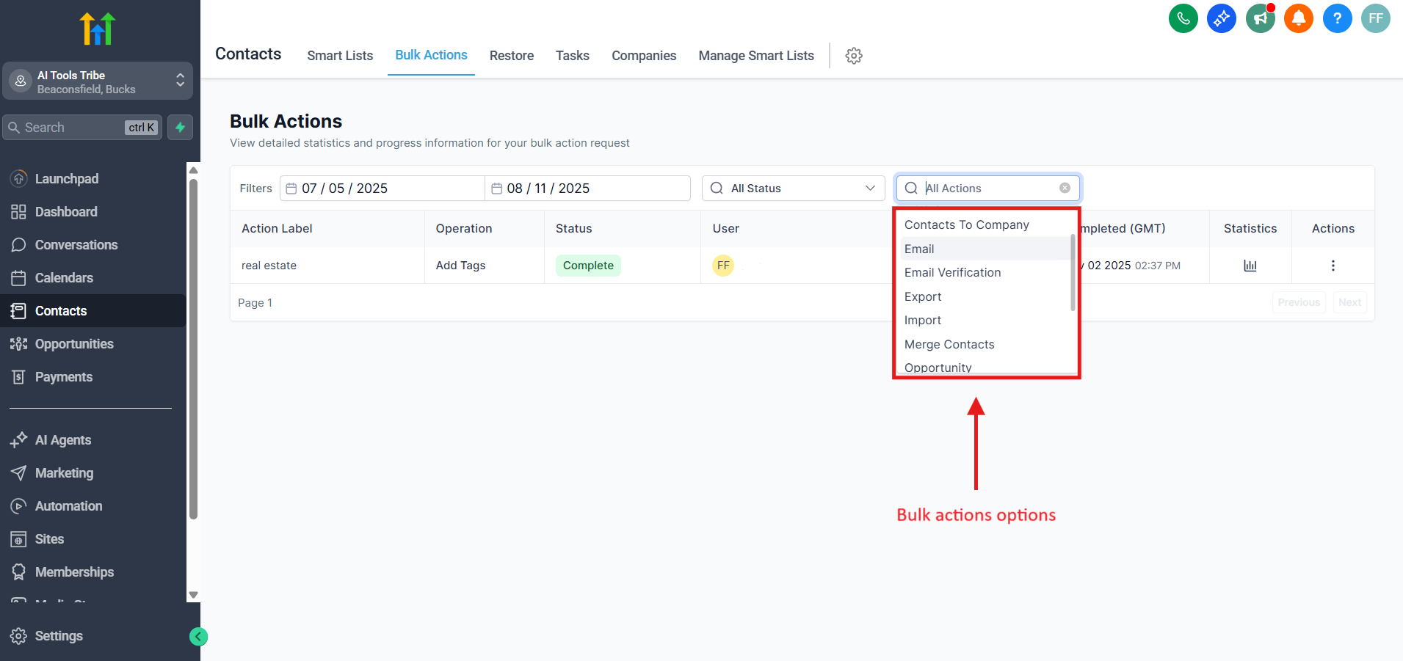Click the GoHighLevel arrows logo
This screenshot has height=661, width=1403.
point(98,28)
